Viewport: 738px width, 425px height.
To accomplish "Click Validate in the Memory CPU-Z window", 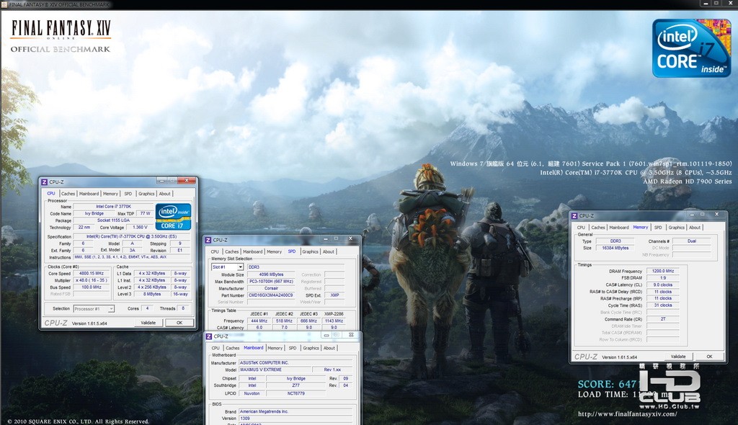I will [678, 357].
